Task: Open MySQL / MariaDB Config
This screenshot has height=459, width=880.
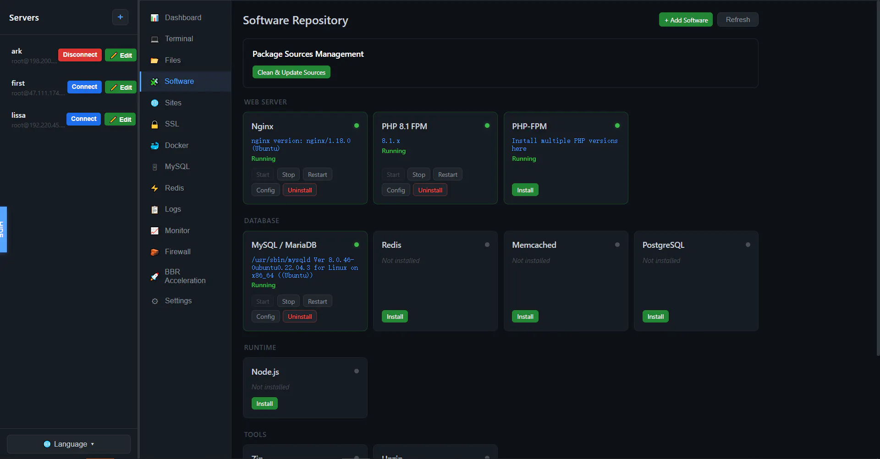Action: 265,317
